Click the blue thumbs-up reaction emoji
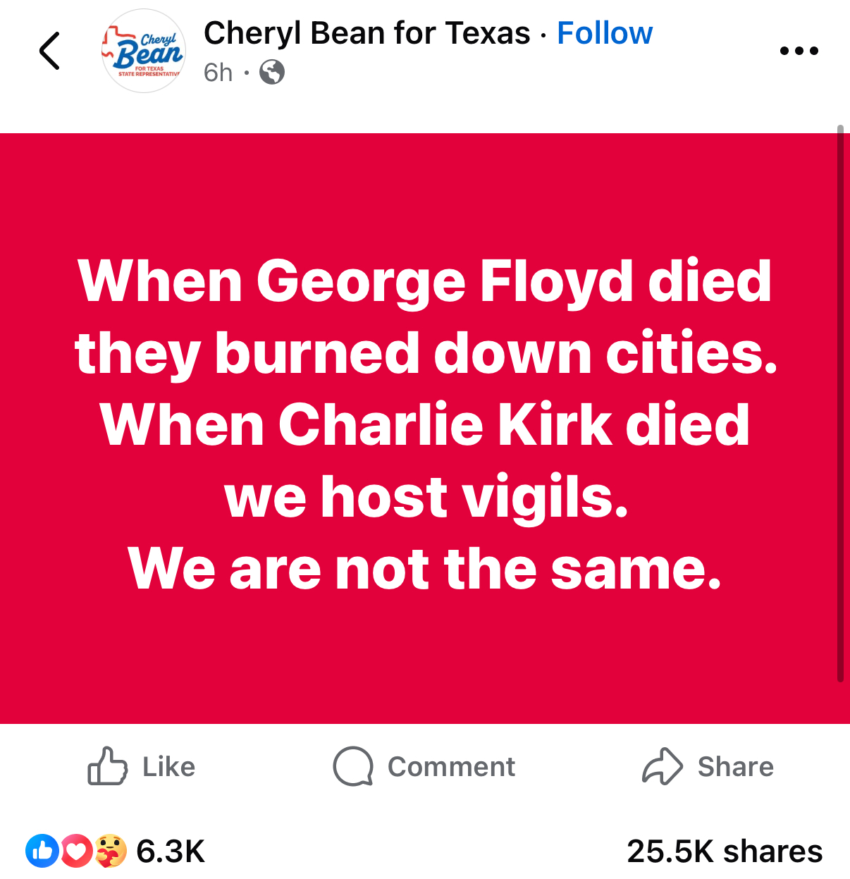 point(42,851)
